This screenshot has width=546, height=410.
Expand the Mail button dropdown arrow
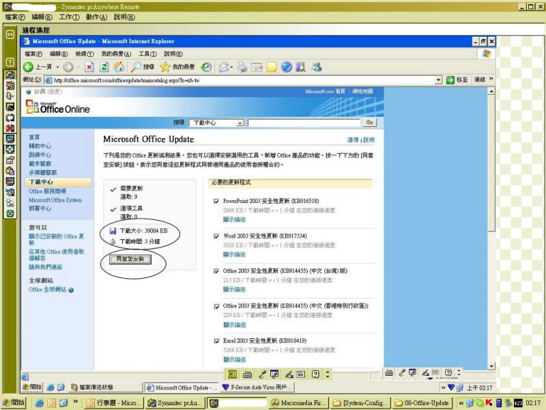231,67
